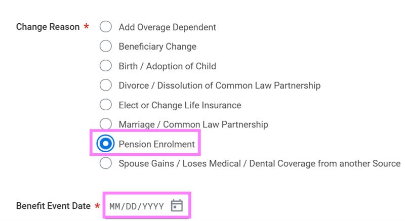
Task: Select the Birth / Adoption of Child radio circle
Action: [105, 66]
